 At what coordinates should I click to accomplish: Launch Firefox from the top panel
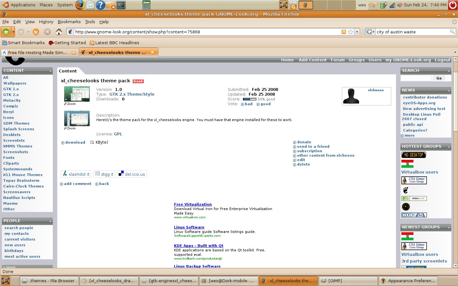tap(80, 5)
